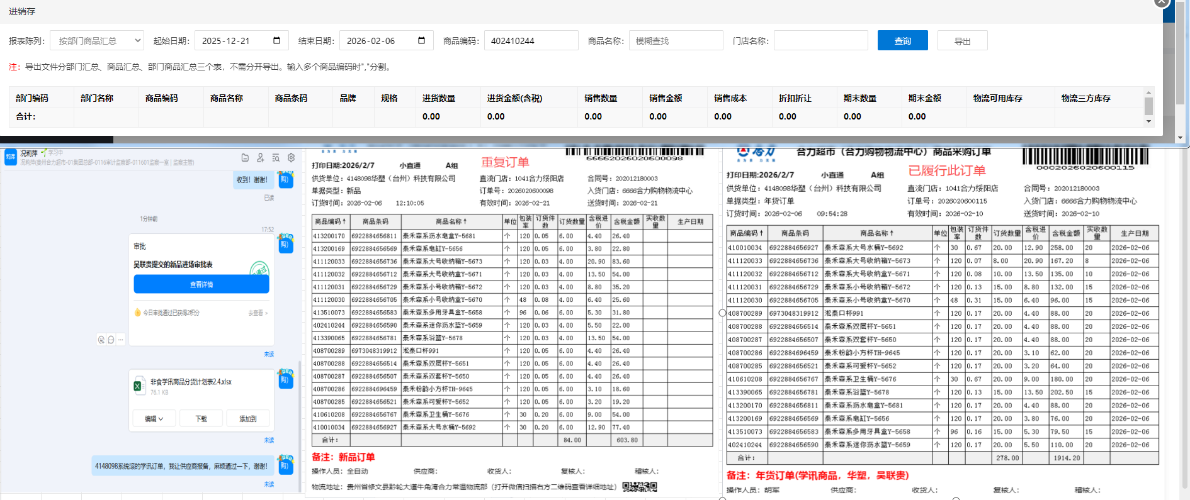
Task: Expand the 编辑 dropdown on file card
Action: pyautogui.click(x=154, y=419)
